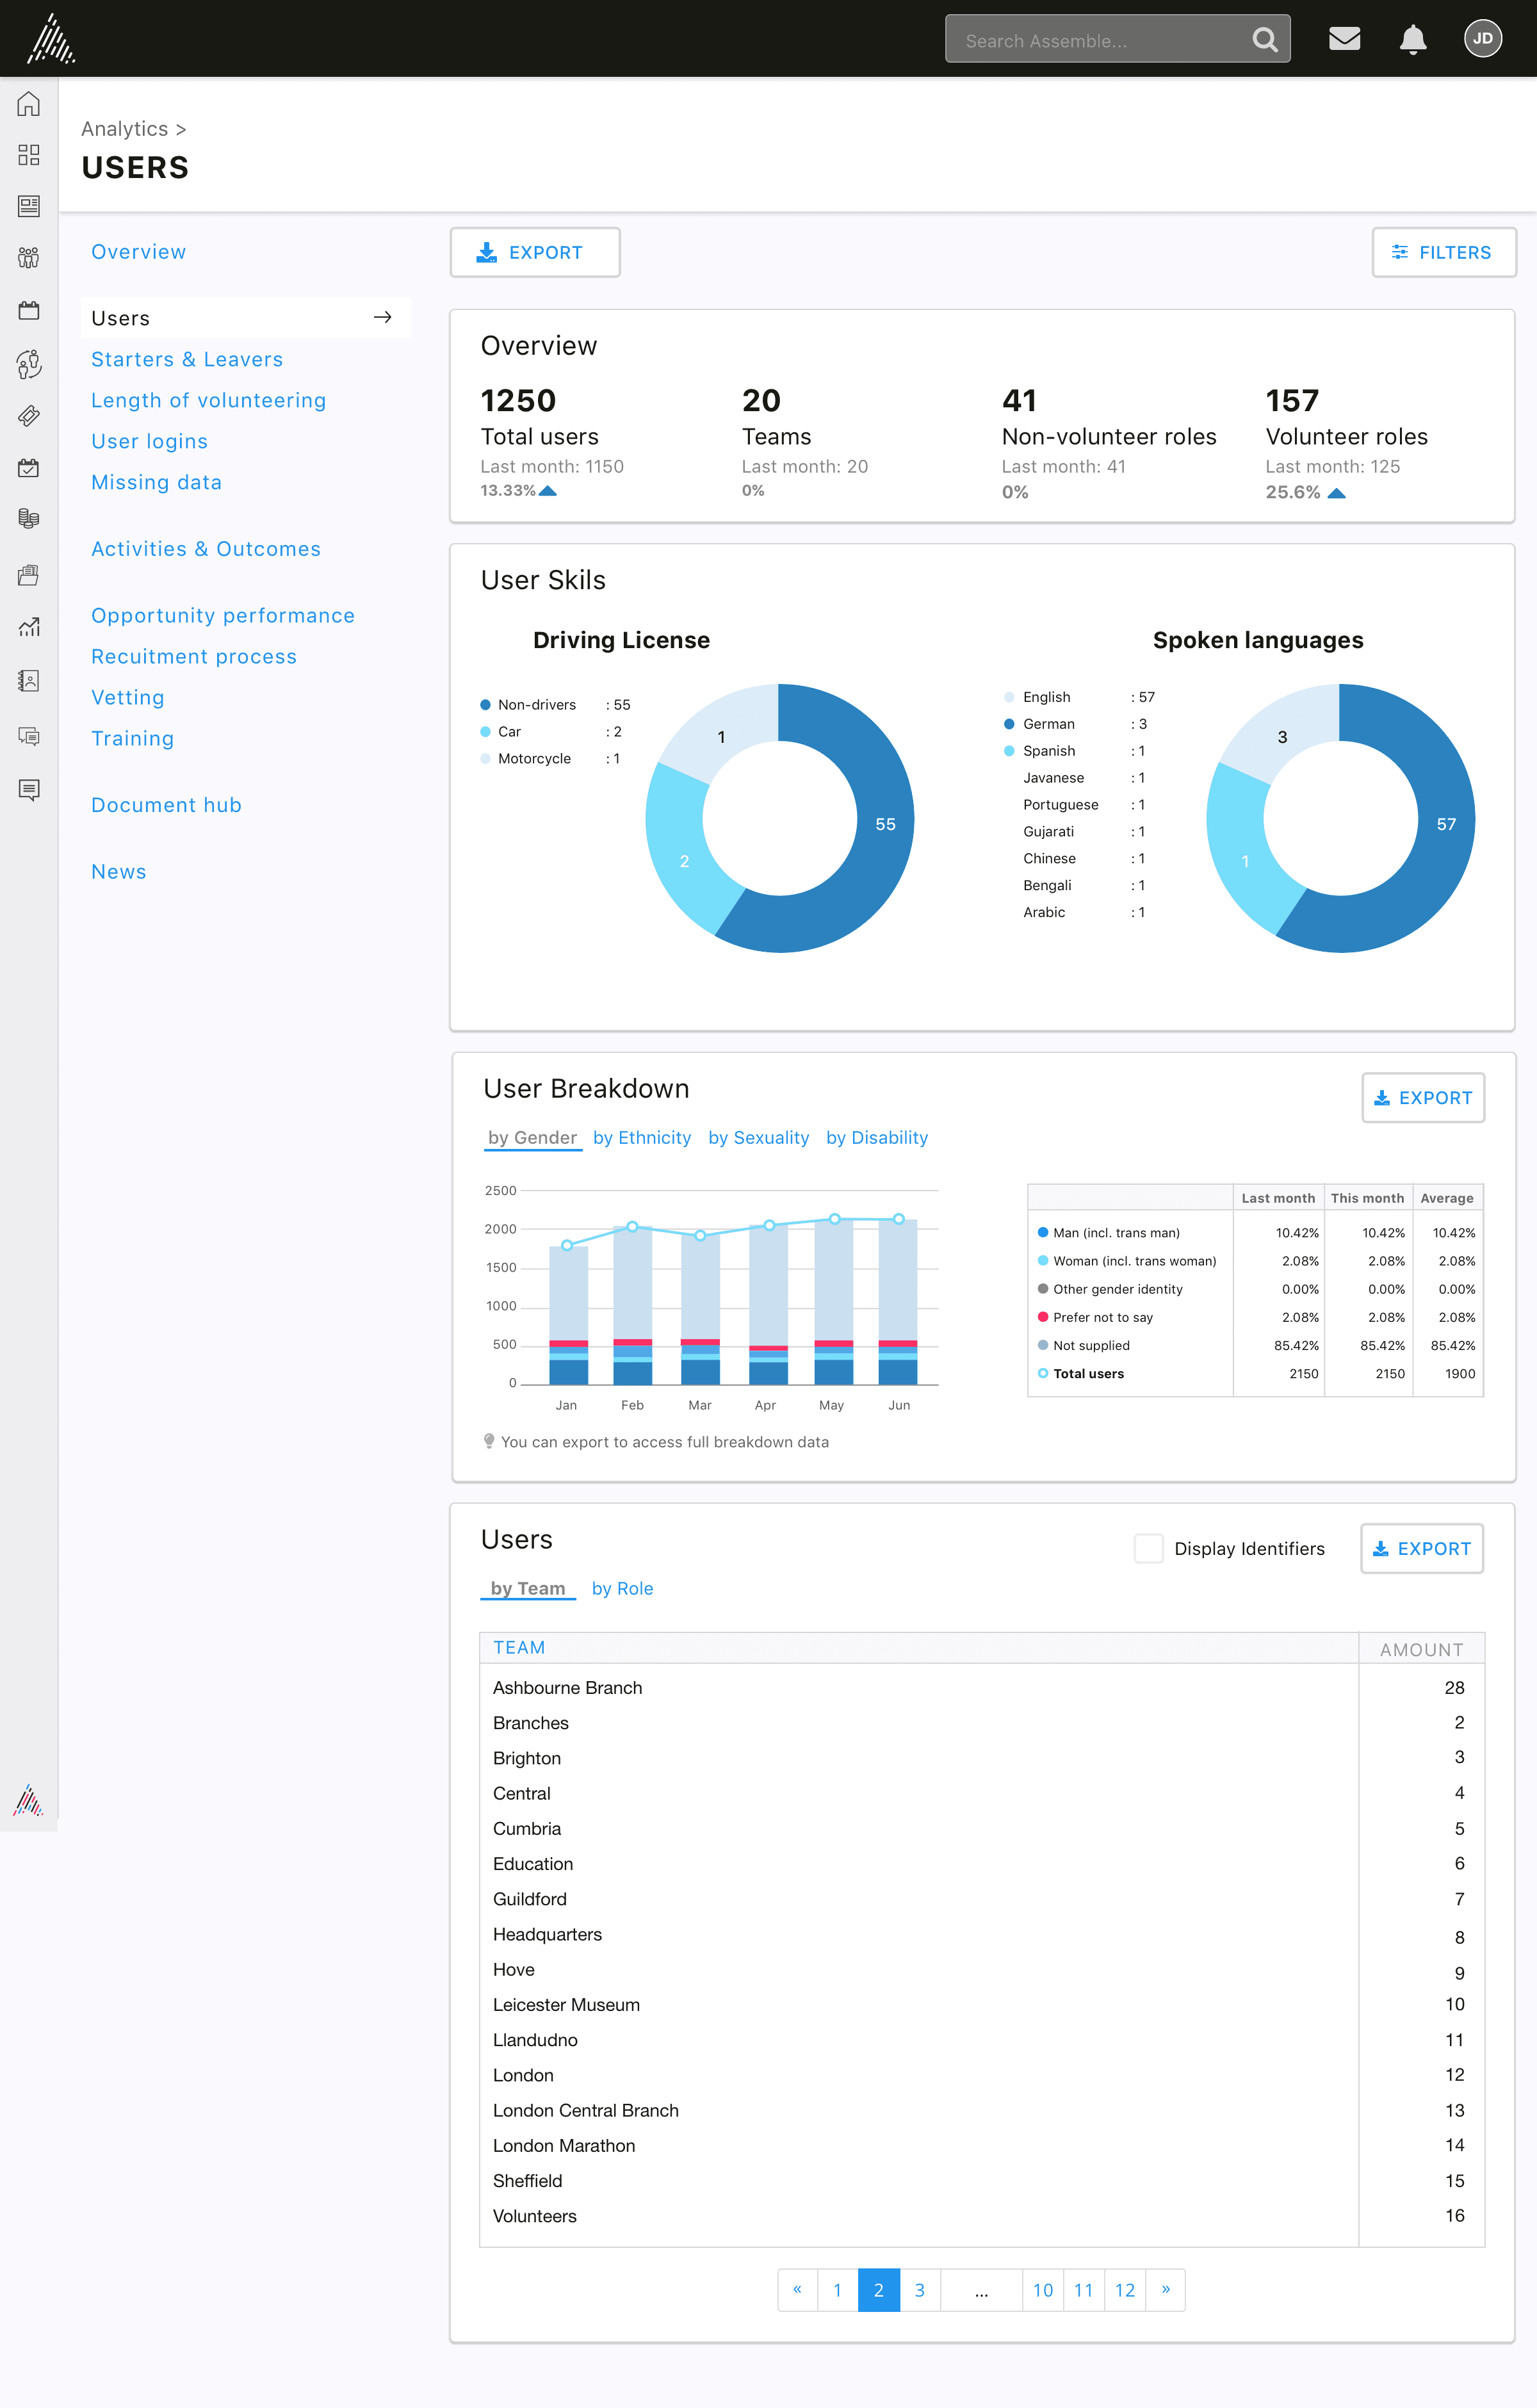Open the dashboard grid icon in sidebar
The image size is (1537, 2408).
(29, 155)
